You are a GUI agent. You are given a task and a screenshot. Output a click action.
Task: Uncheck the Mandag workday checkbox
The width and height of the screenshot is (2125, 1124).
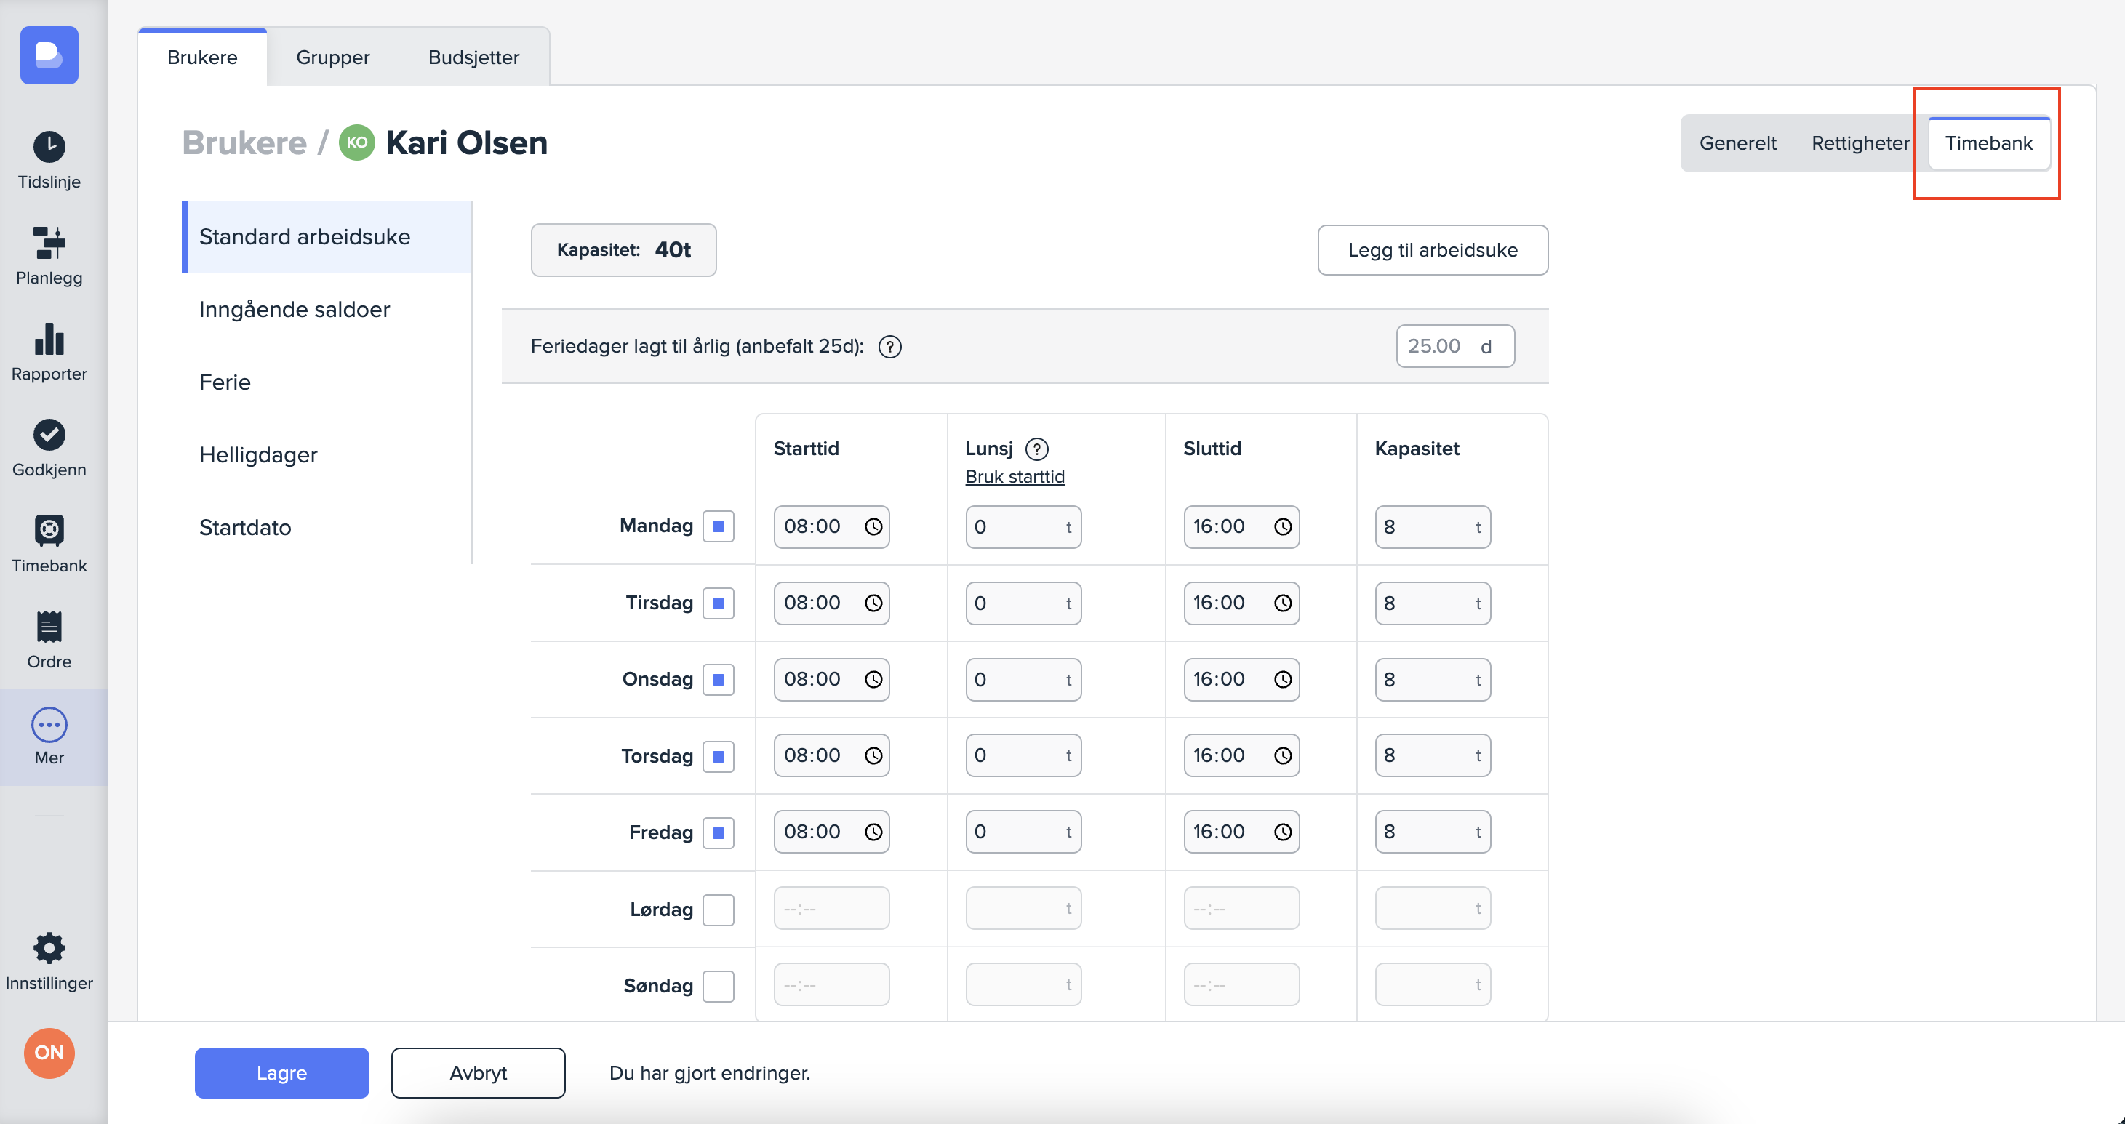point(718,526)
